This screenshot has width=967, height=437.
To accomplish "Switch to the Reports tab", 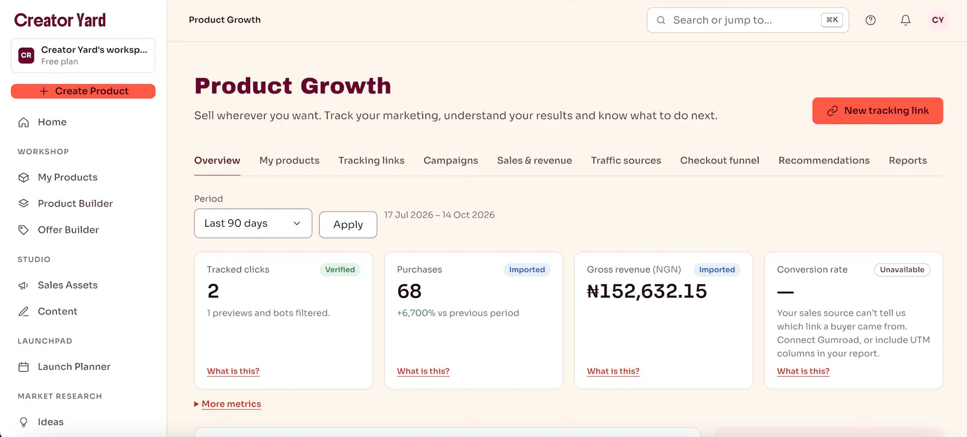I will click(908, 160).
